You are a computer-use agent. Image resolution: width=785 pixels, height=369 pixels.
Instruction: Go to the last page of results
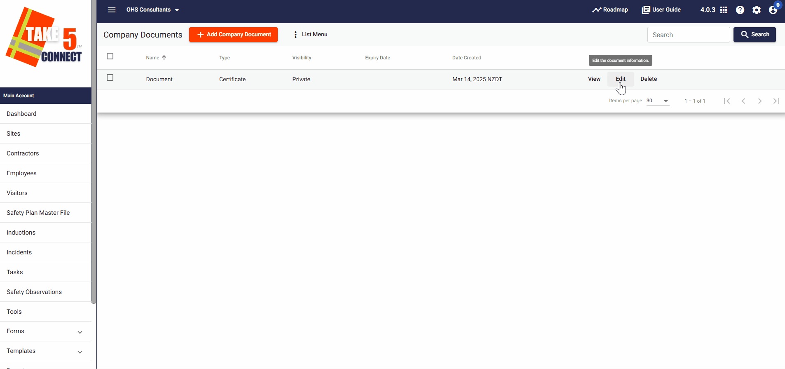point(776,101)
